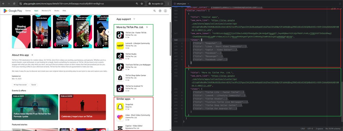Change line separator CRLF in status bar

(303, 129)
